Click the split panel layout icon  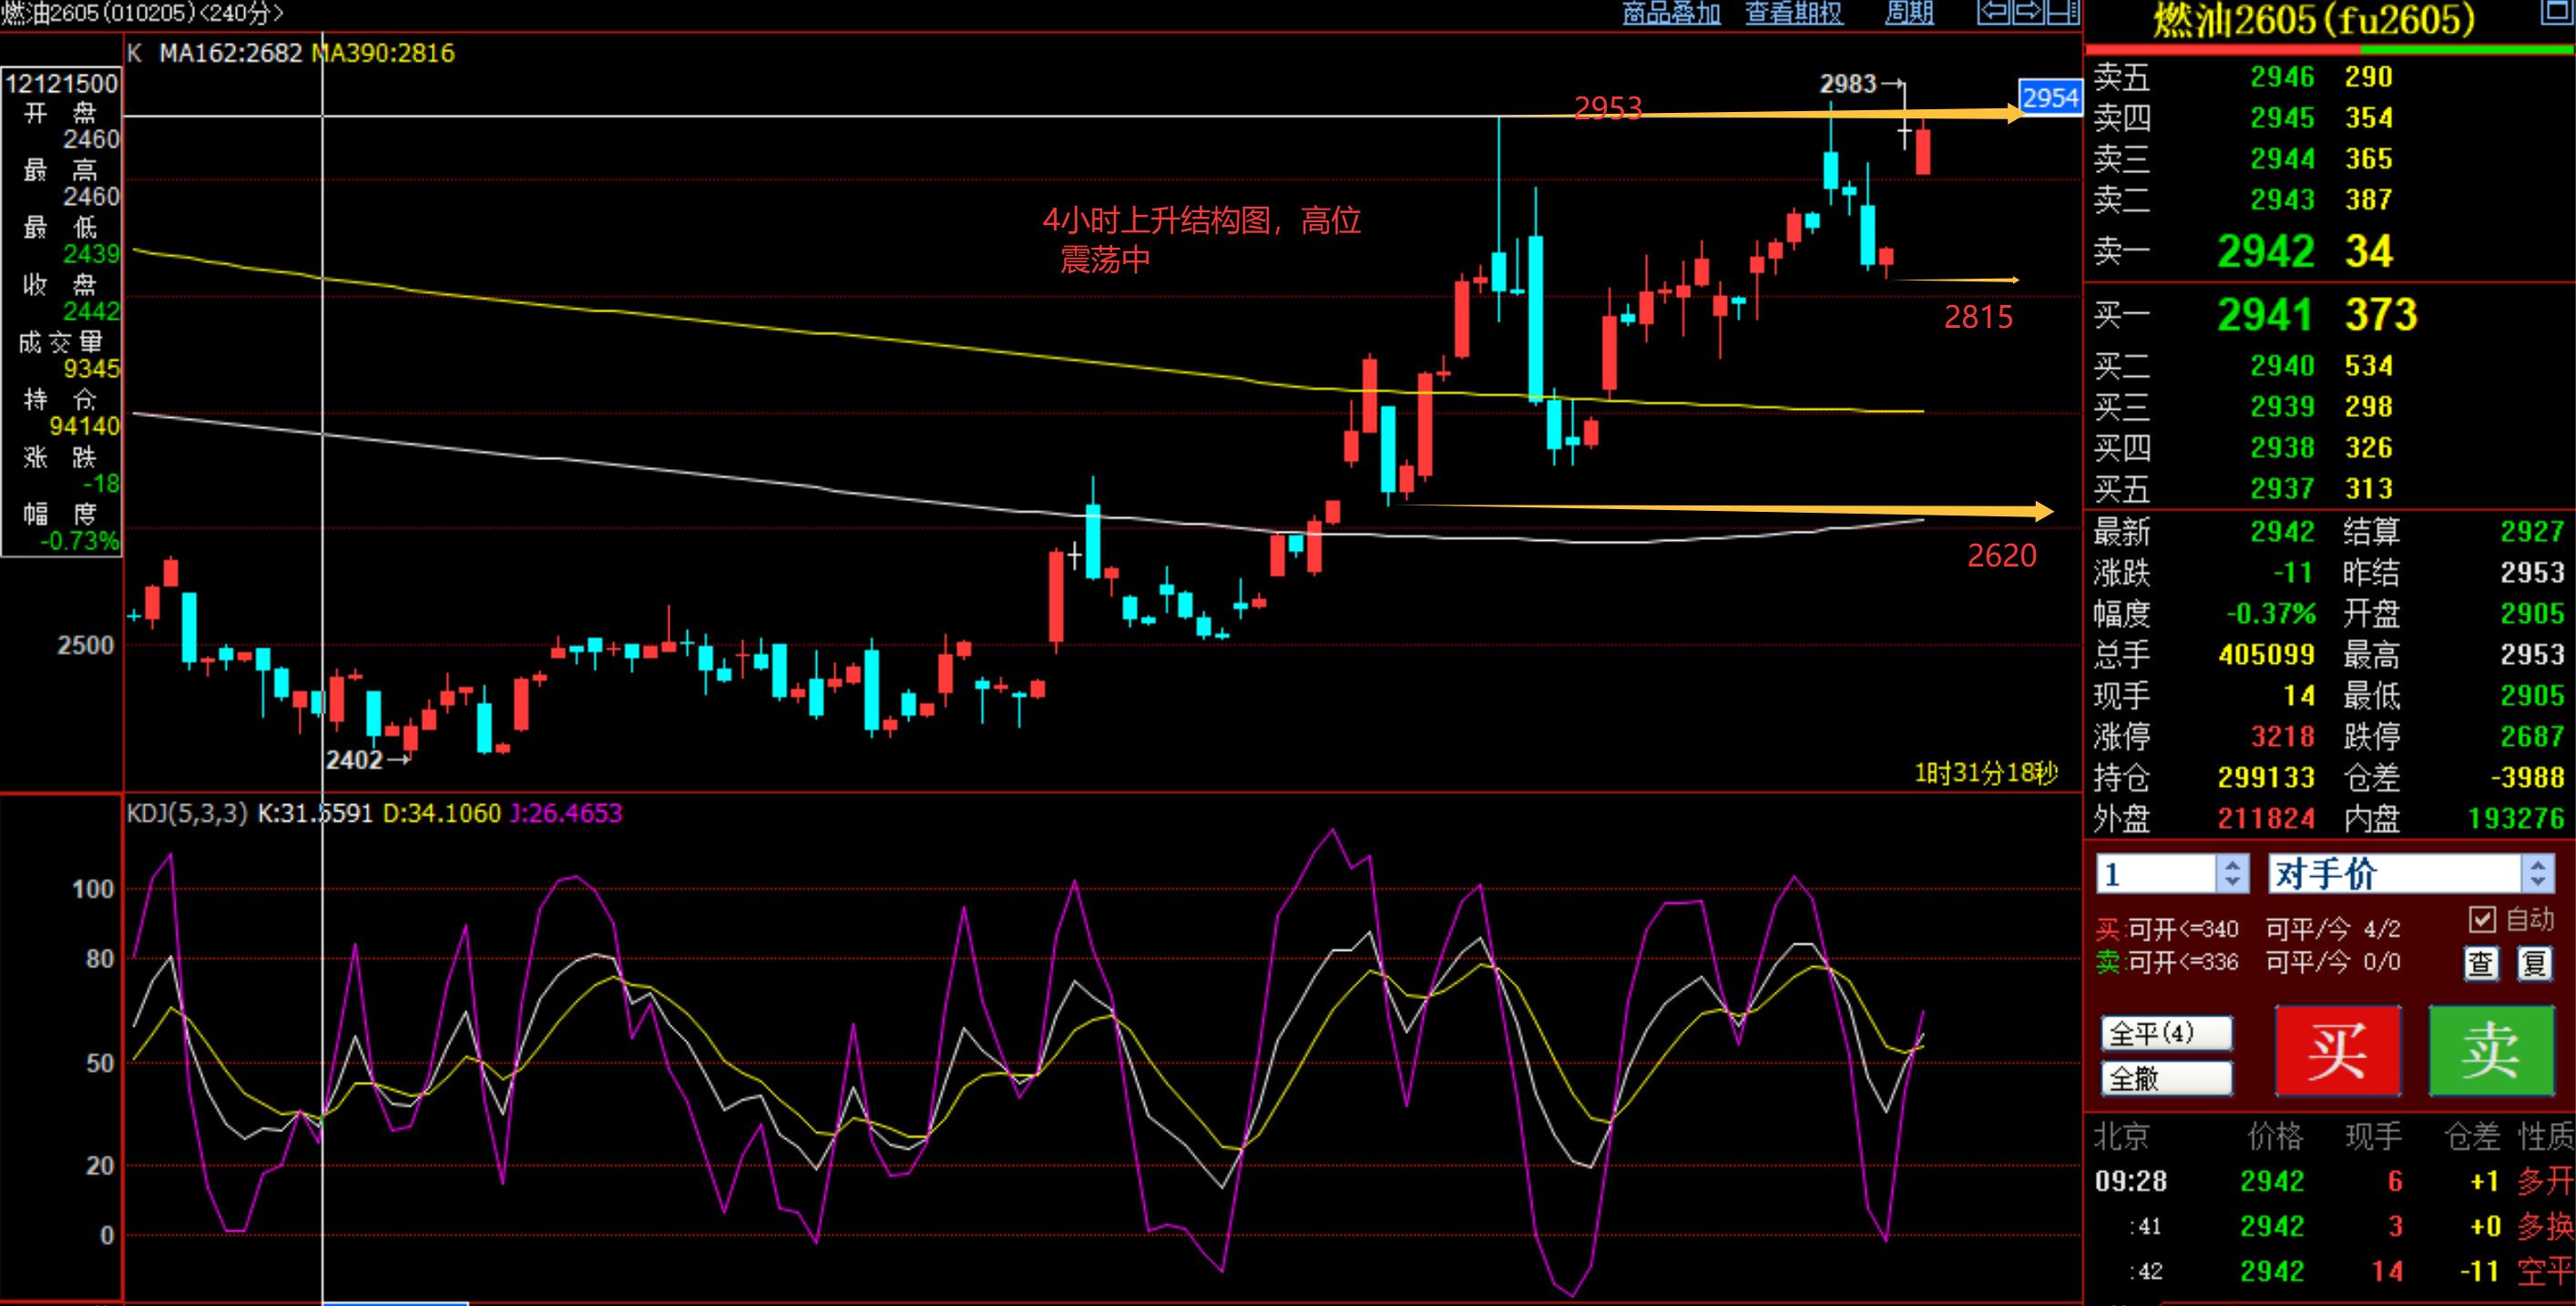tap(2062, 12)
